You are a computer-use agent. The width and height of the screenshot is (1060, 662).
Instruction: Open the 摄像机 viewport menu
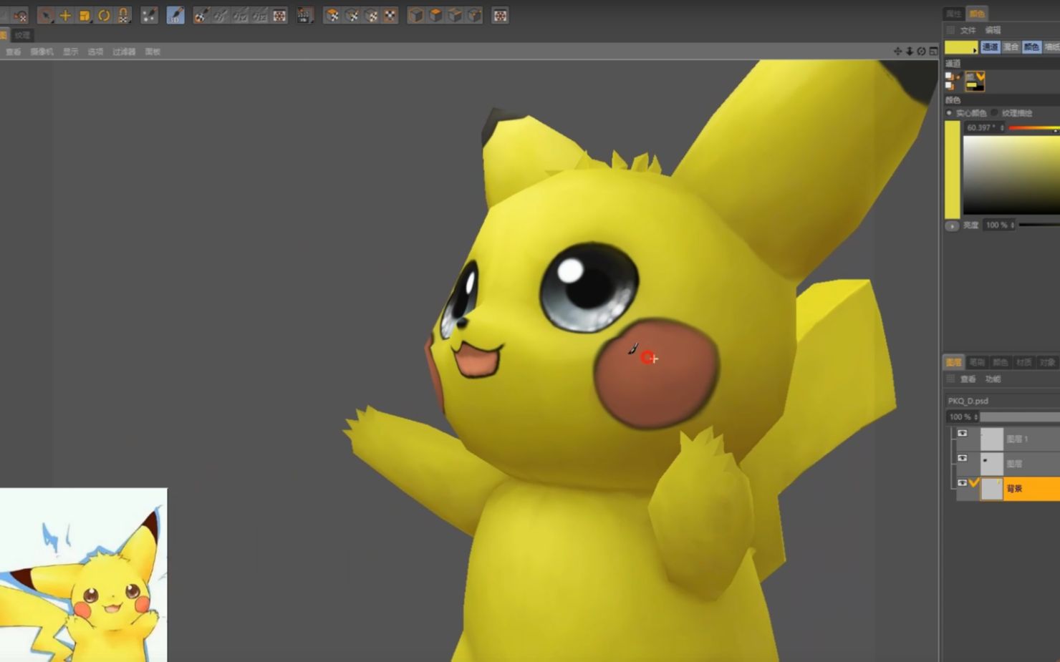click(42, 52)
